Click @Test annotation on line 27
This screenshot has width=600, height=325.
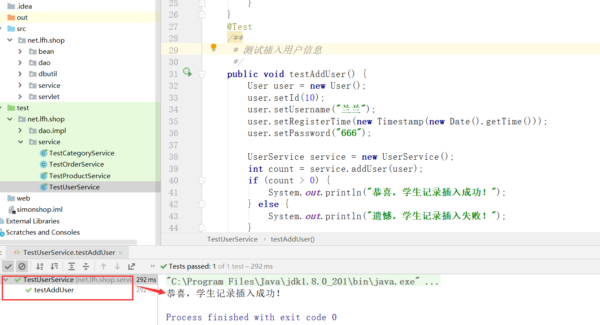pyautogui.click(x=240, y=27)
